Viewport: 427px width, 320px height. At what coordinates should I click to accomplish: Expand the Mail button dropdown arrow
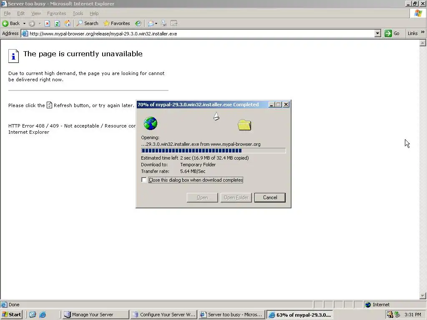pyautogui.click(x=156, y=24)
